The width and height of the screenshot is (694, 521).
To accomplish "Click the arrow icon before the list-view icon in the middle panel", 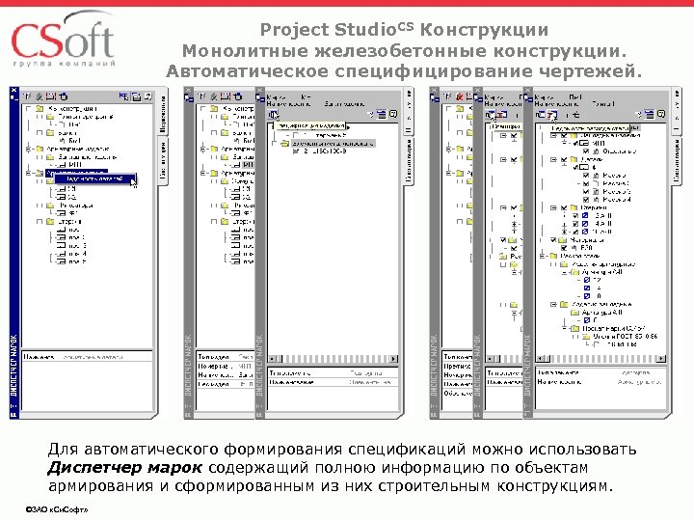I will 371,114.
